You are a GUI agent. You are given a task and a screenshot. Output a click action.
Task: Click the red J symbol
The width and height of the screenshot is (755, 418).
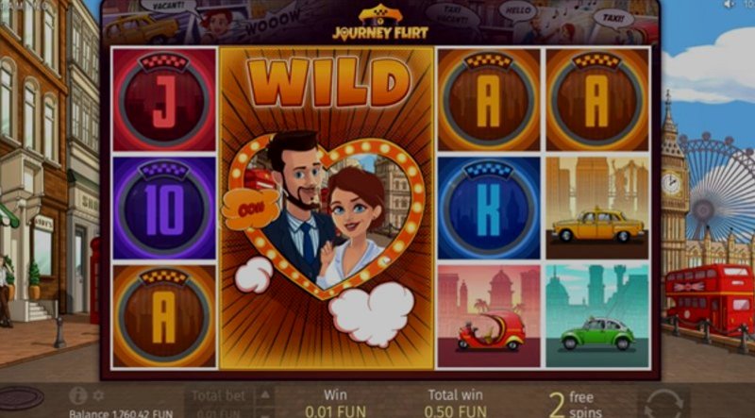(164, 100)
